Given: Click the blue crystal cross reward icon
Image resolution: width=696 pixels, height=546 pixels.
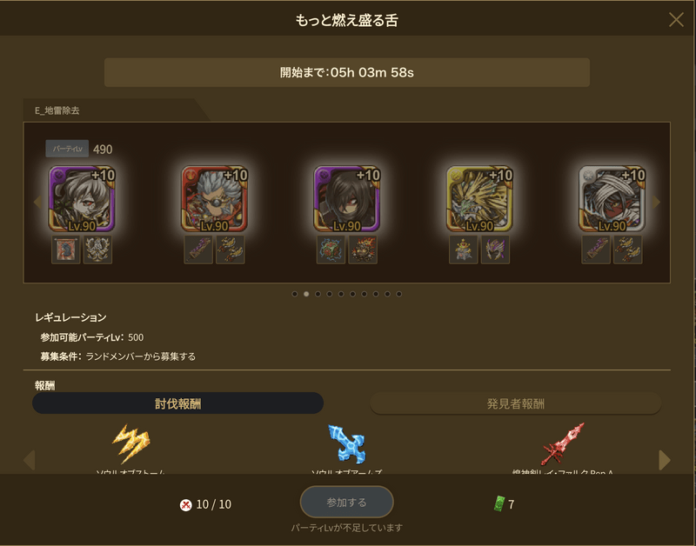Looking at the screenshot, I should click(x=346, y=444).
